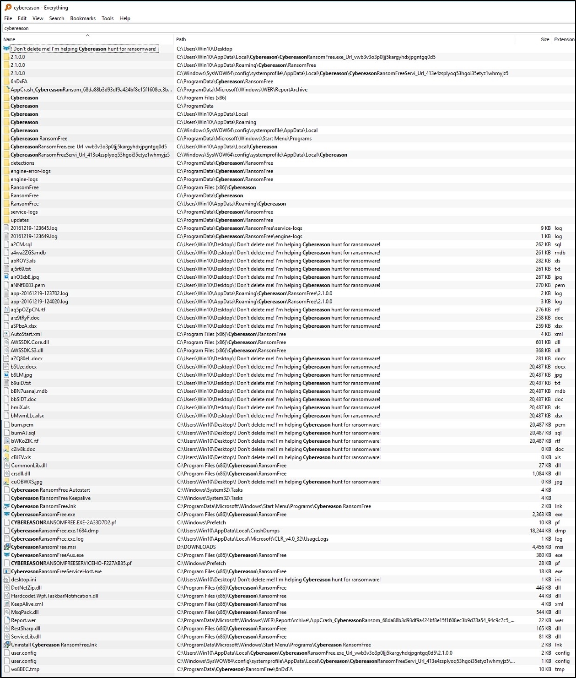Screen dimensions: 576x678
Task: Open the Tools menu
Action: pyautogui.click(x=108, y=18)
